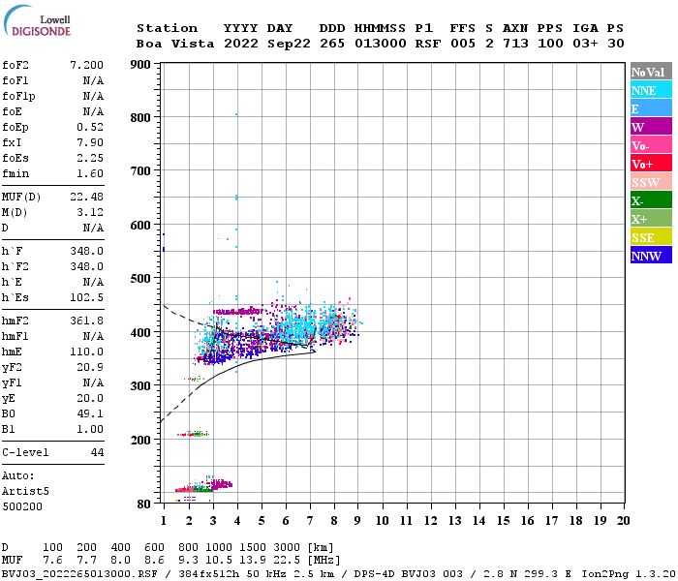Click the 900 km height axis label
678x581 pixels.
[140, 65]
